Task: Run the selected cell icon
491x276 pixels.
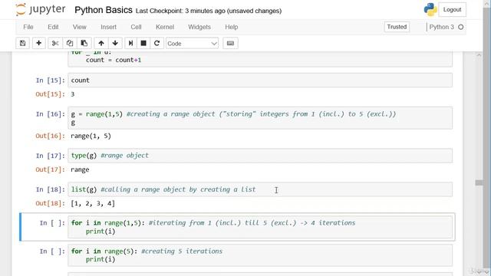Action: pos(130,43)
